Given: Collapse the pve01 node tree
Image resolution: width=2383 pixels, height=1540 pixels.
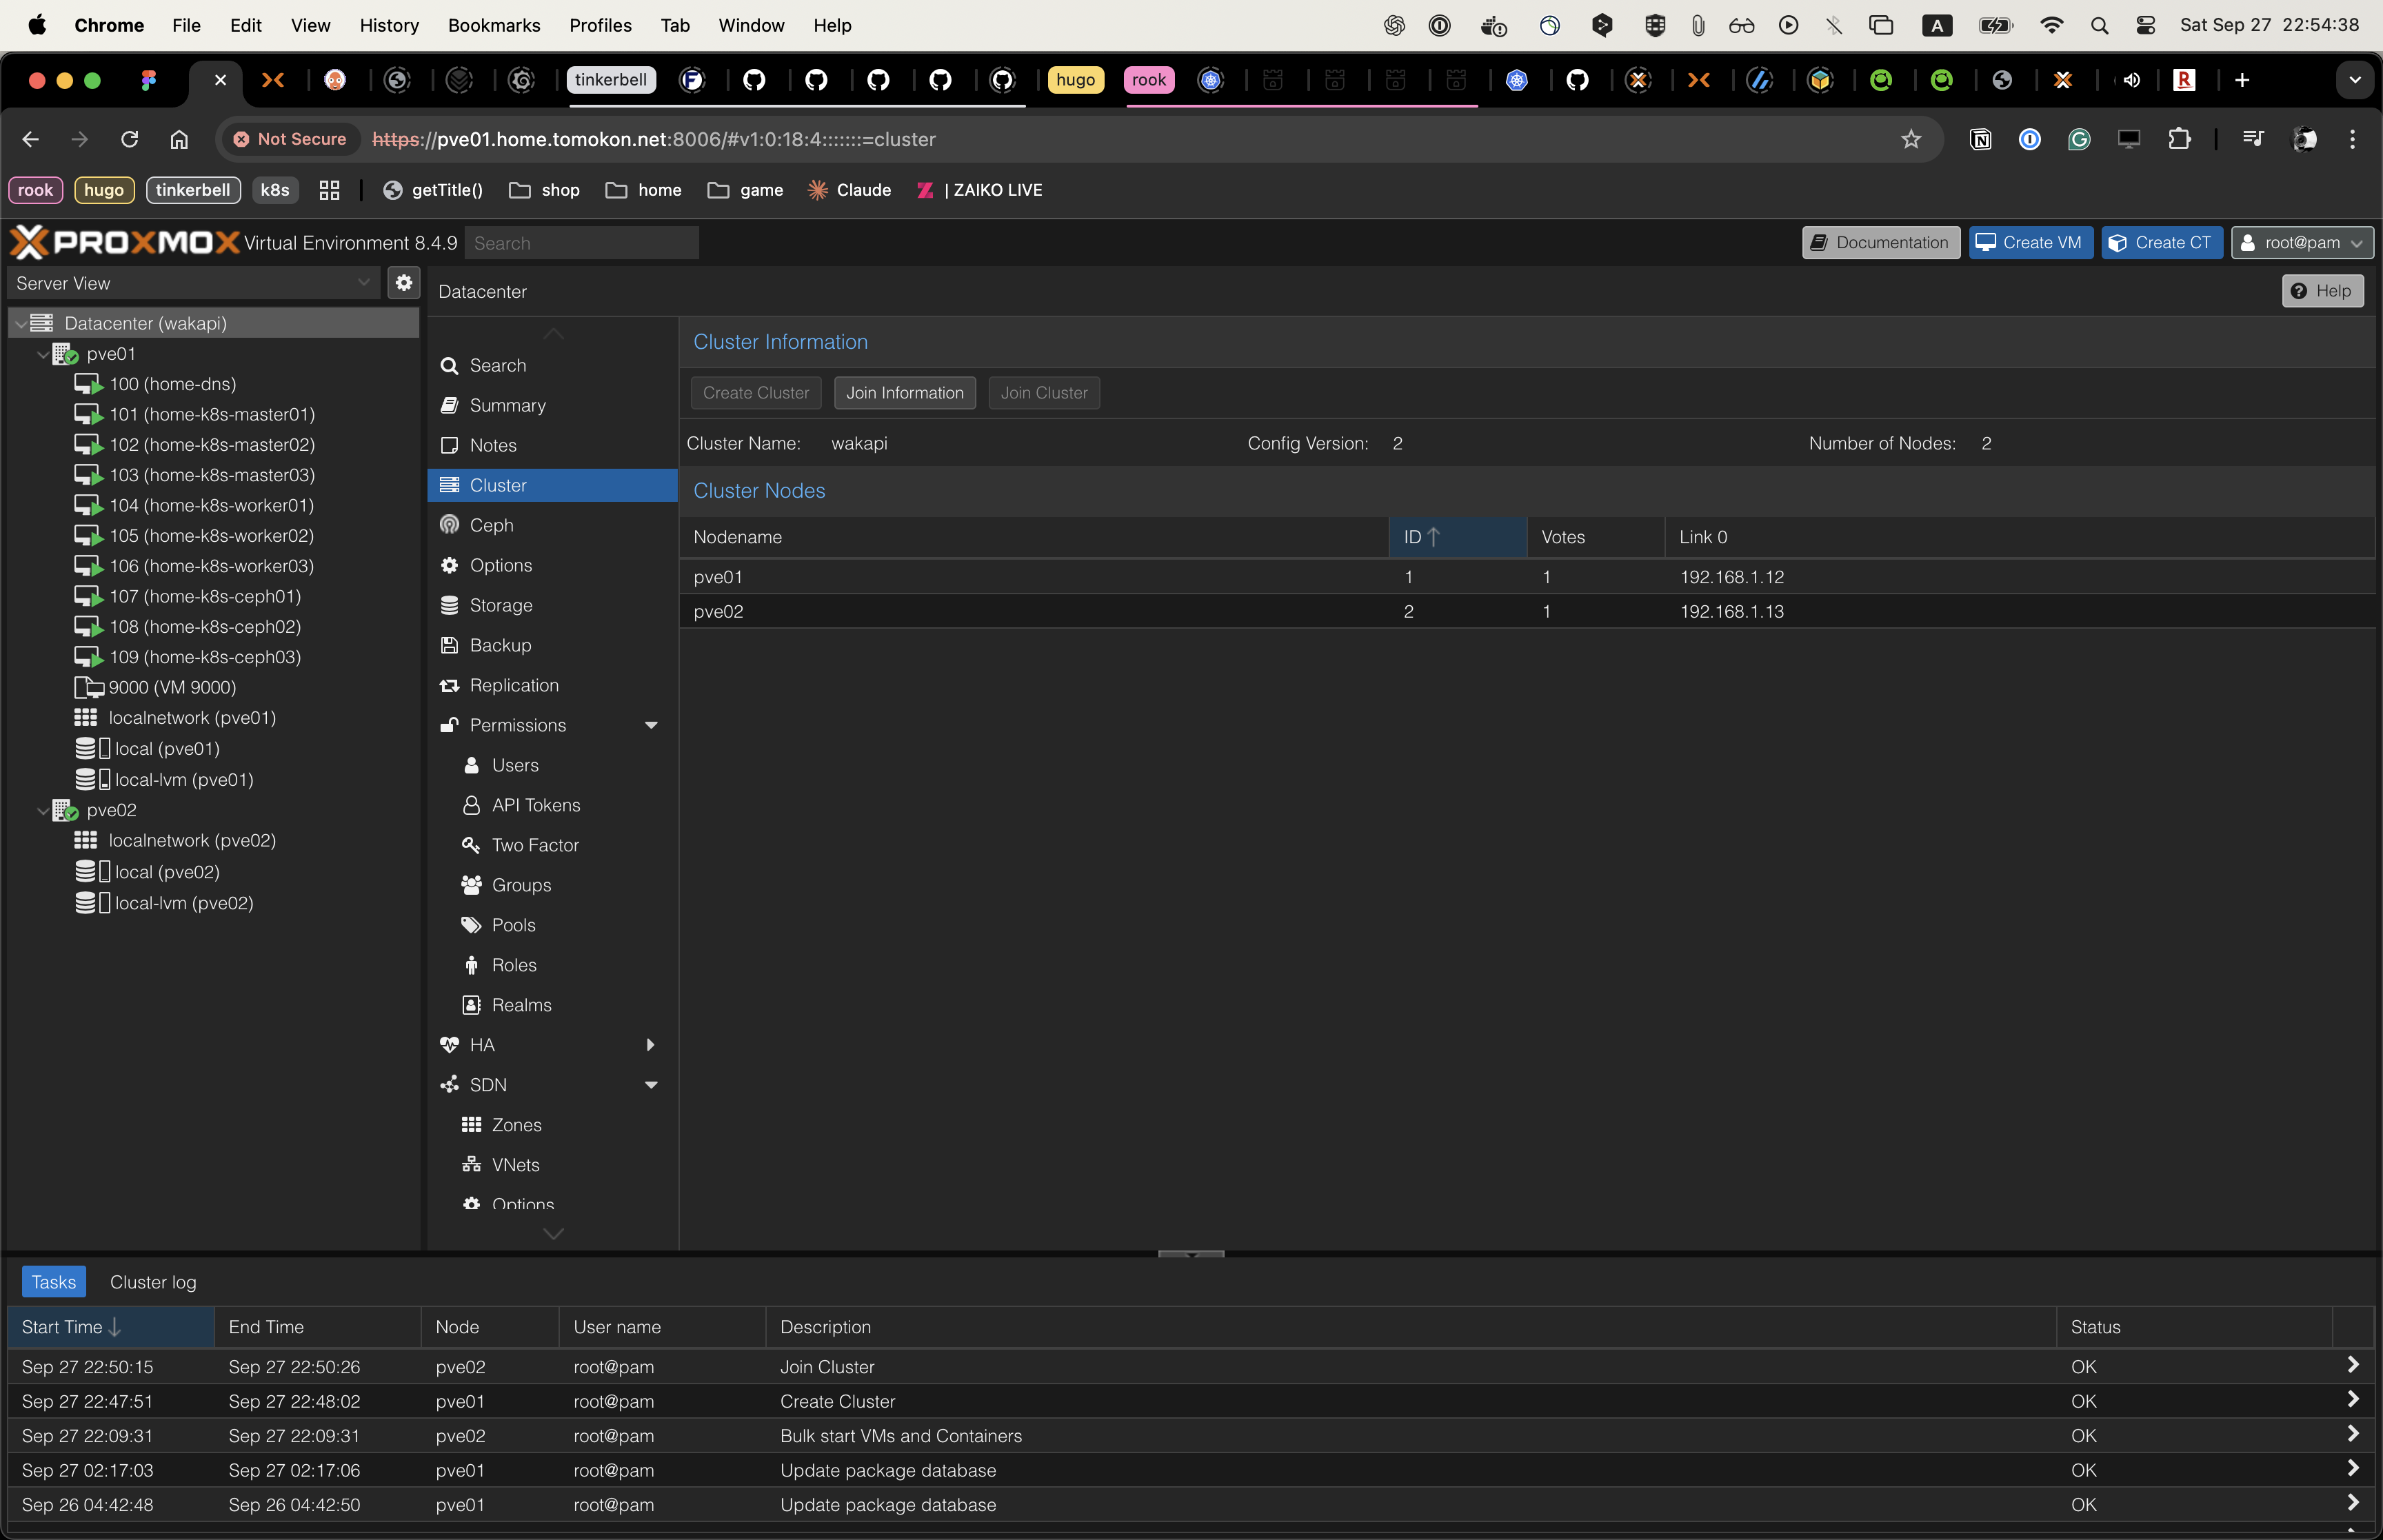Looking at the screenshot, I should pyautogui.click(x=43, y=354).
